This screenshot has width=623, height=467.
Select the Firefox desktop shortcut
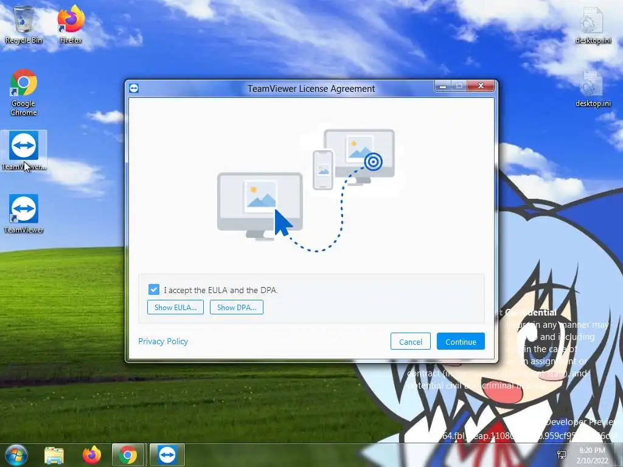point(71,24)
